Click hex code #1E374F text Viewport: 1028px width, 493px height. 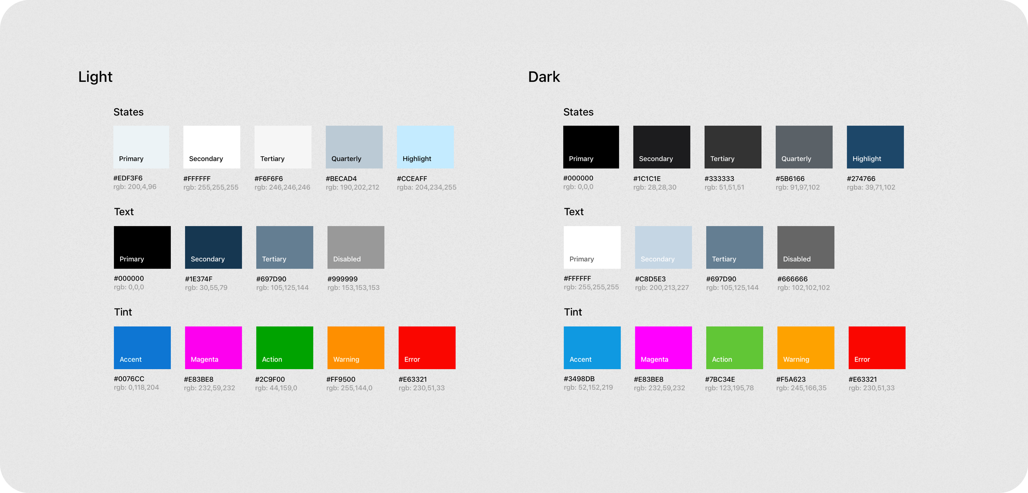(x=199, y=279)
